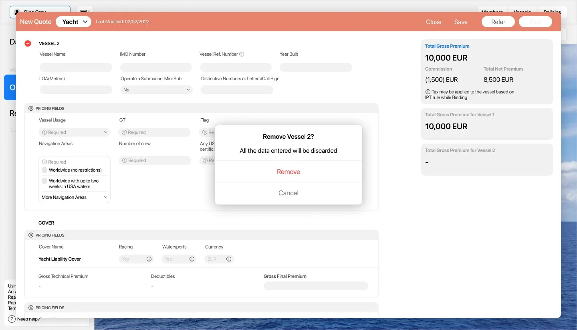This screenshot has height=330, width=577.
Task: Click the user avatar icon in the background window
Action: 17,12
